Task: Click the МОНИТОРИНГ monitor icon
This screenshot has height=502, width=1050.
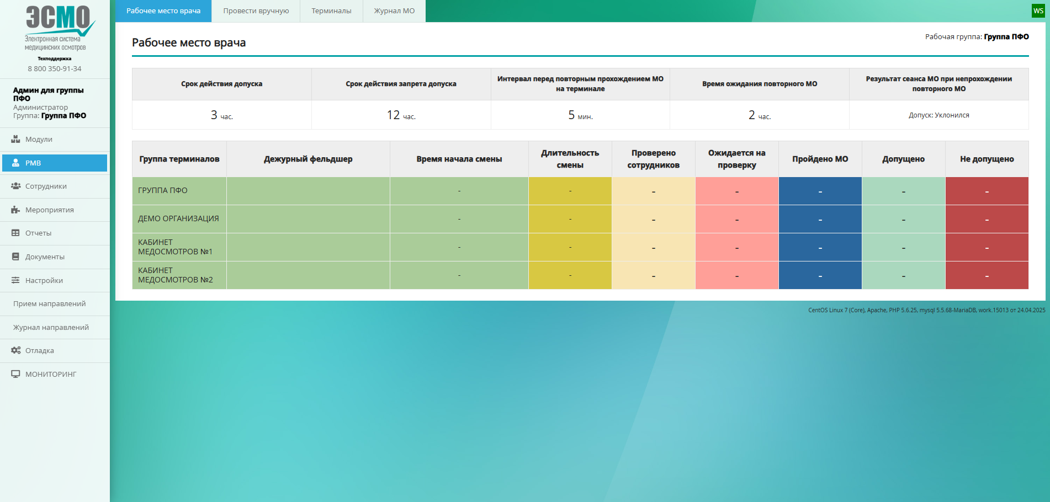Action: tap(15, 374)
